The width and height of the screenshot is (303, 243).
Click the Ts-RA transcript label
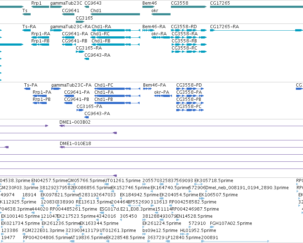point(29,27)
